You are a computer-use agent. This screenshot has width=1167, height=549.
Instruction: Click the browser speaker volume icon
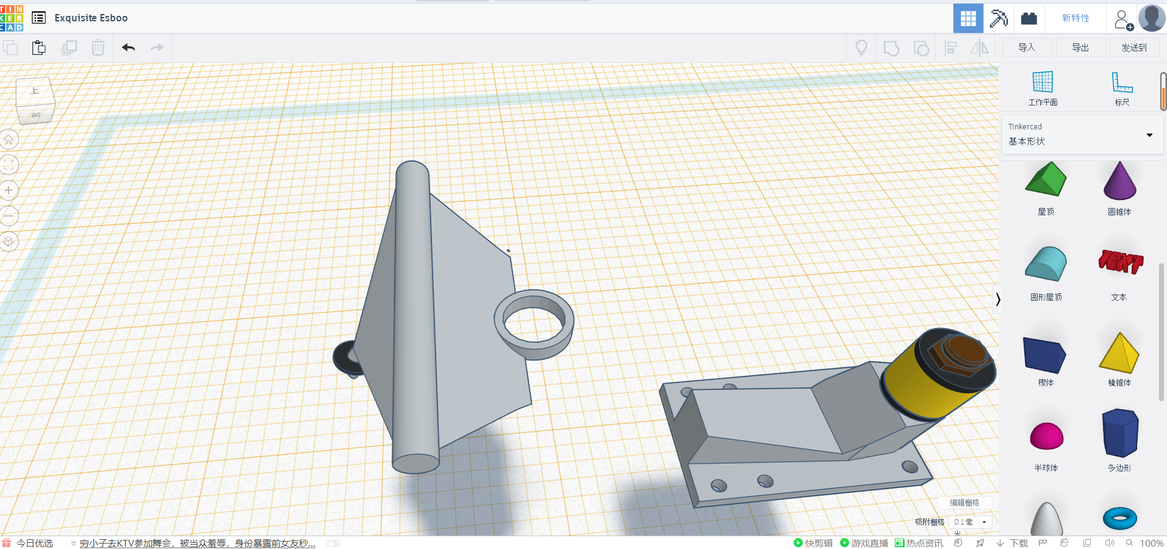(1110, 543)
